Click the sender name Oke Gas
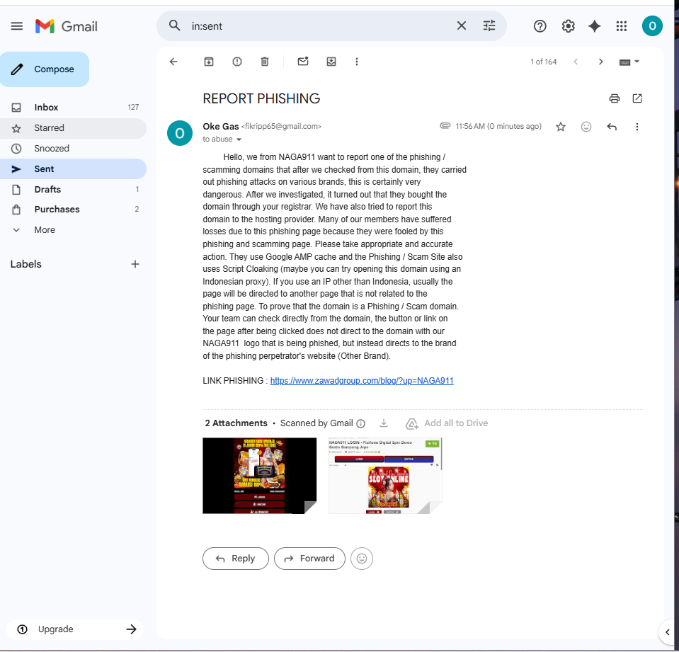679x652 pixels. 221,127
